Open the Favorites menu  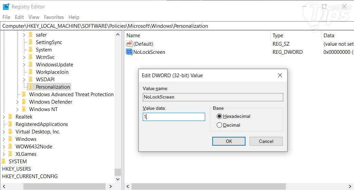(x=54, y=17)
